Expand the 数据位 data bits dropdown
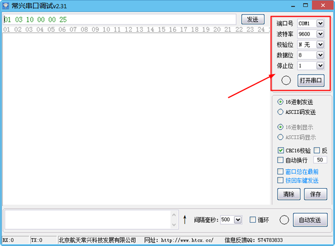Viewport: 335px width, 246px height. [320, 55]
